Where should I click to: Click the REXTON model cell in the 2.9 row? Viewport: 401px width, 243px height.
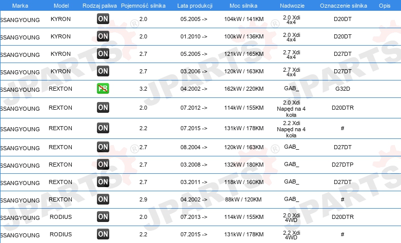pyautogui.click(x=61, y=199)
